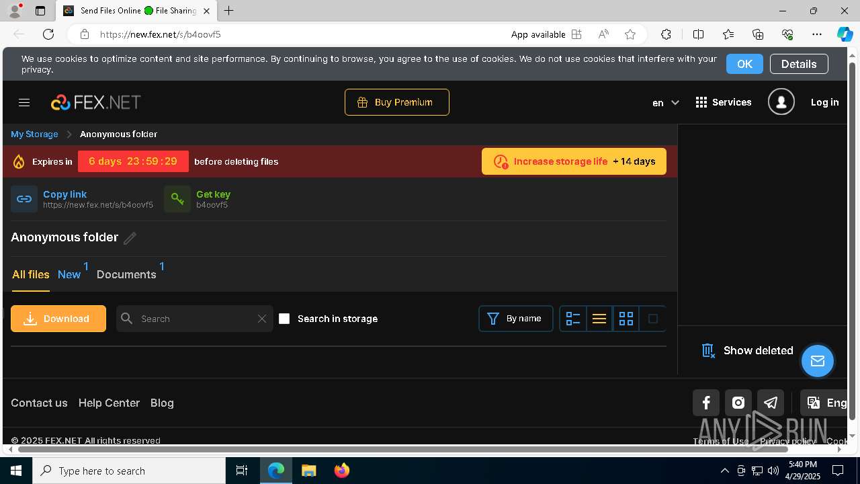
Task: Open the Favorites list icon
Action: click(728, 34)
